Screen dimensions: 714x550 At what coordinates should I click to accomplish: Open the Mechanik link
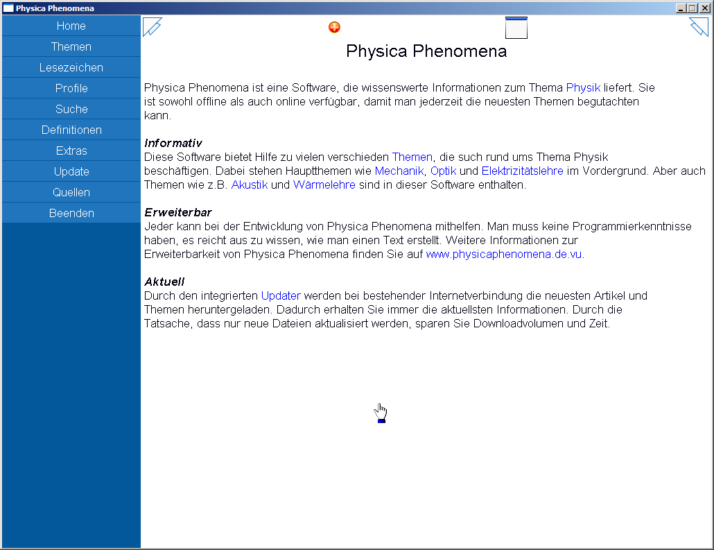pos(399,171)
